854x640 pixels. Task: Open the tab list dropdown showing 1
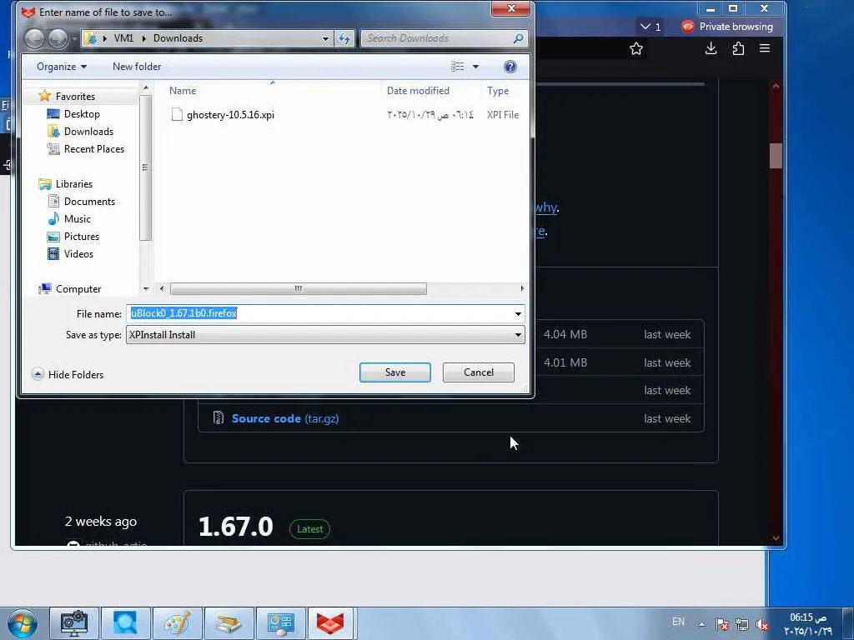651,27
